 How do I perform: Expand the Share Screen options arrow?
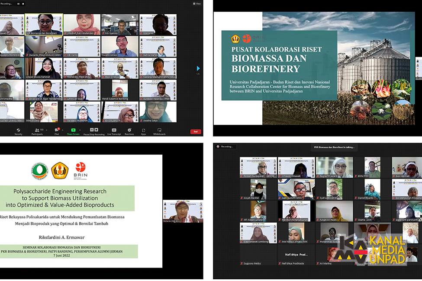coord(81,130)
